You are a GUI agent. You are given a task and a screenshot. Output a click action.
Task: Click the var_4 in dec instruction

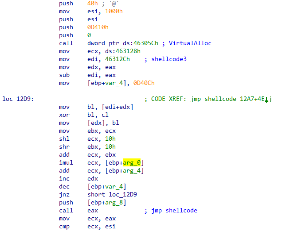click(x=114, y=187)
